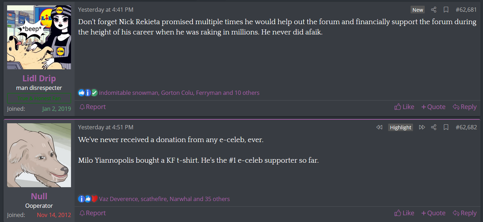Viewport: 483px width, 222px height.
Task: Open Lidl Drip's profile username link
Action: click(x=39, y=78)
